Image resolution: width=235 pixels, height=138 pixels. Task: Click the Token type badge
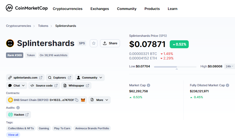pyautogui.click(x=31, y=55)
